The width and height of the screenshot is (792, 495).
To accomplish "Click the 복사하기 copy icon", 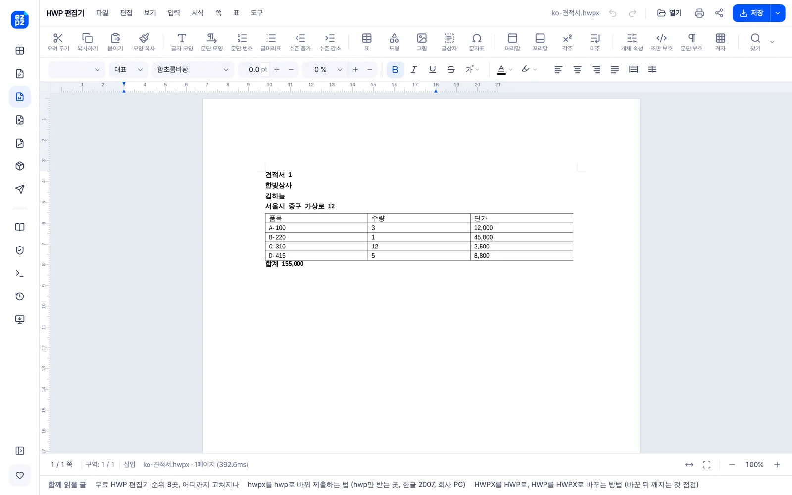I will (87, 38).
